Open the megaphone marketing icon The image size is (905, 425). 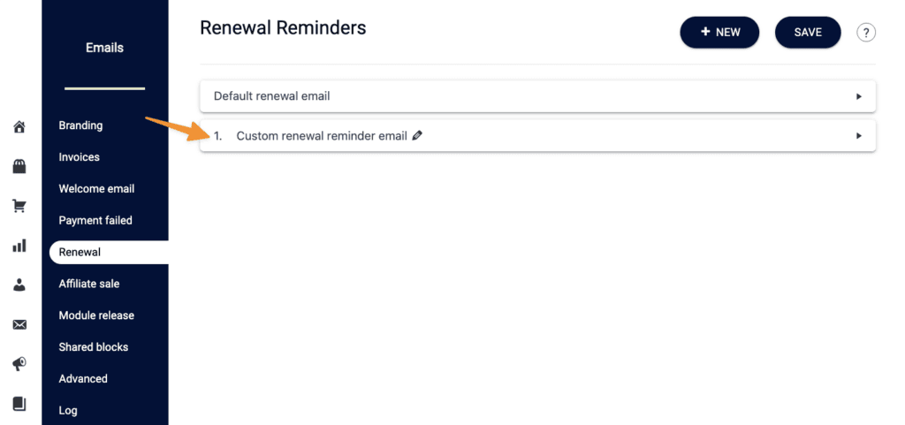[x=19, y=364]
